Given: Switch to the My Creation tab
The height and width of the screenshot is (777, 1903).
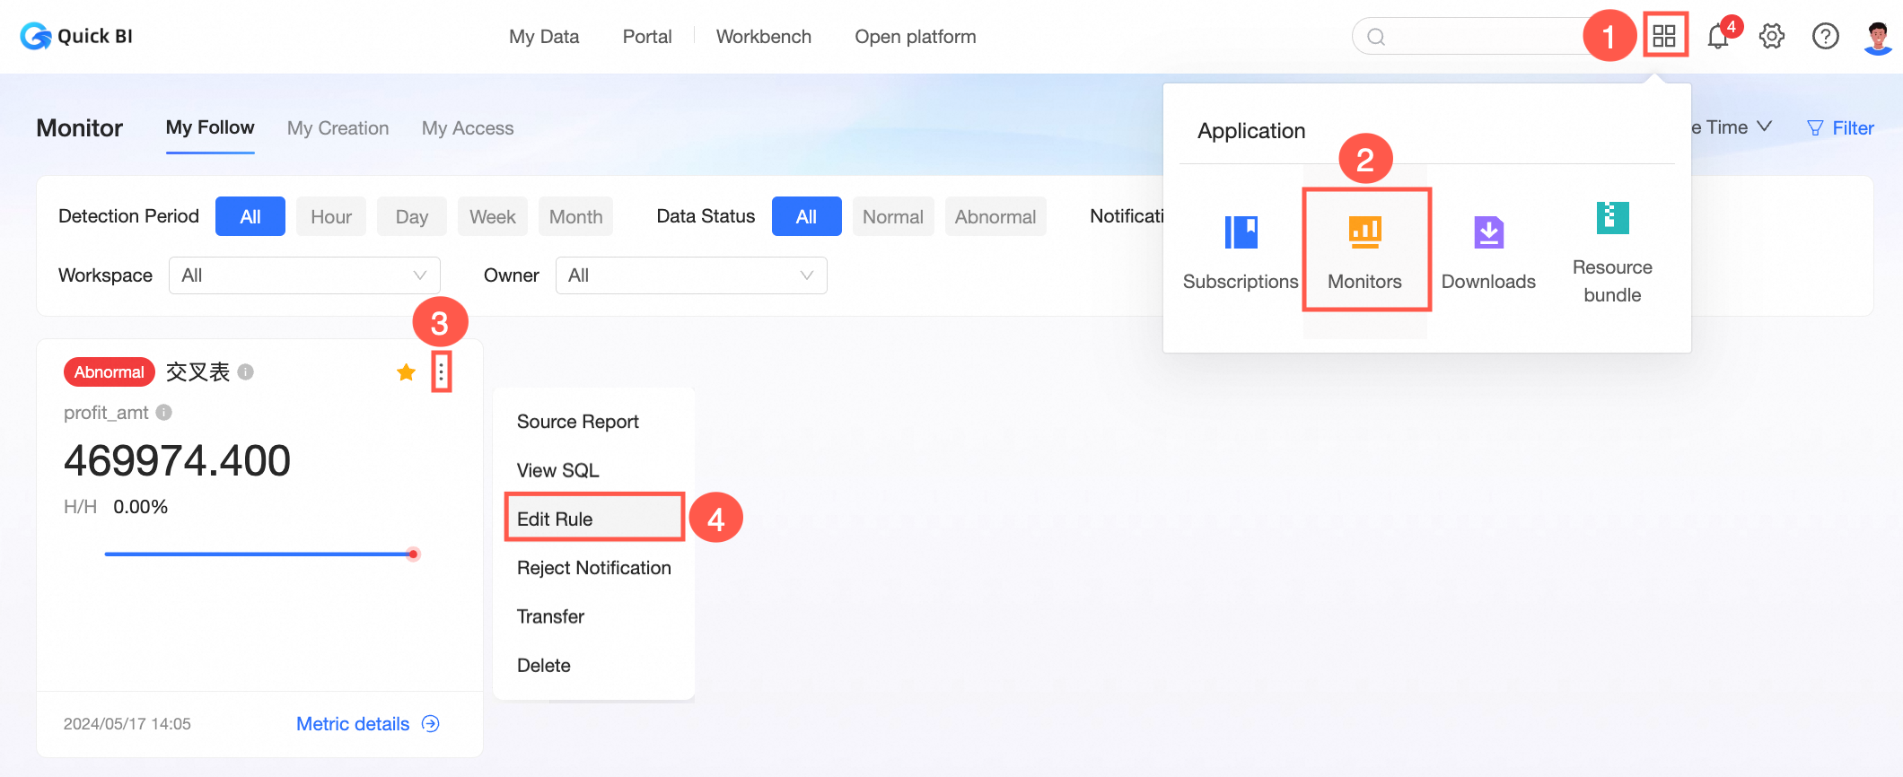Looking at the screenshot, I should tap(338, 128).
